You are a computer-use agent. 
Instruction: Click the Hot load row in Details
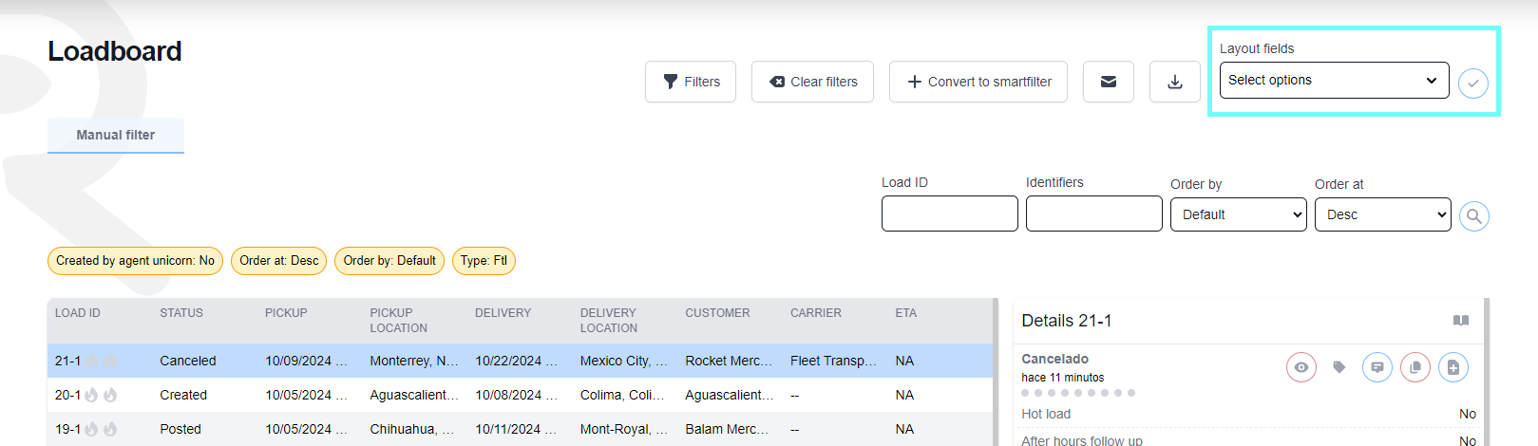(x=1248, y=414)
